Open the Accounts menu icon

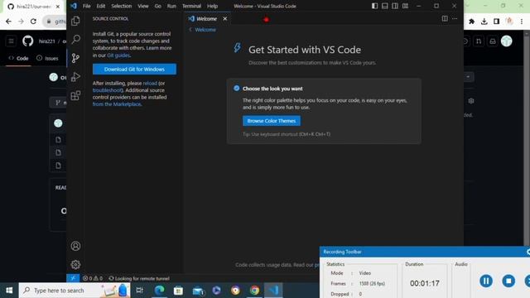pos(75,246)
